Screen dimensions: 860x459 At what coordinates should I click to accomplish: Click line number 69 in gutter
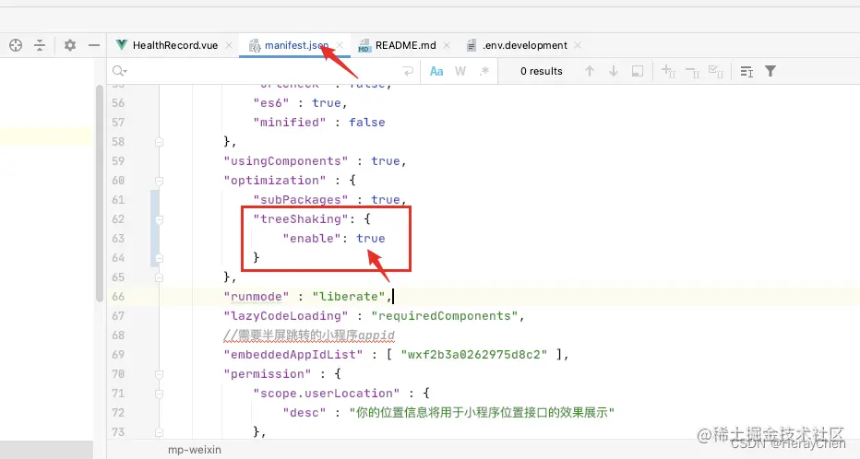click(x=118, y=354)
